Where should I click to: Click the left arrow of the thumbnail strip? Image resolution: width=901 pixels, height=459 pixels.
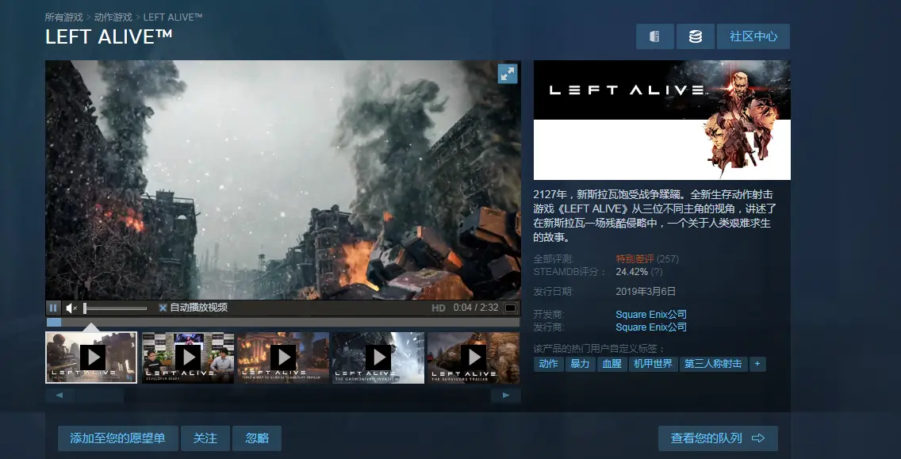pyautogui.click(x=59, y=396)
